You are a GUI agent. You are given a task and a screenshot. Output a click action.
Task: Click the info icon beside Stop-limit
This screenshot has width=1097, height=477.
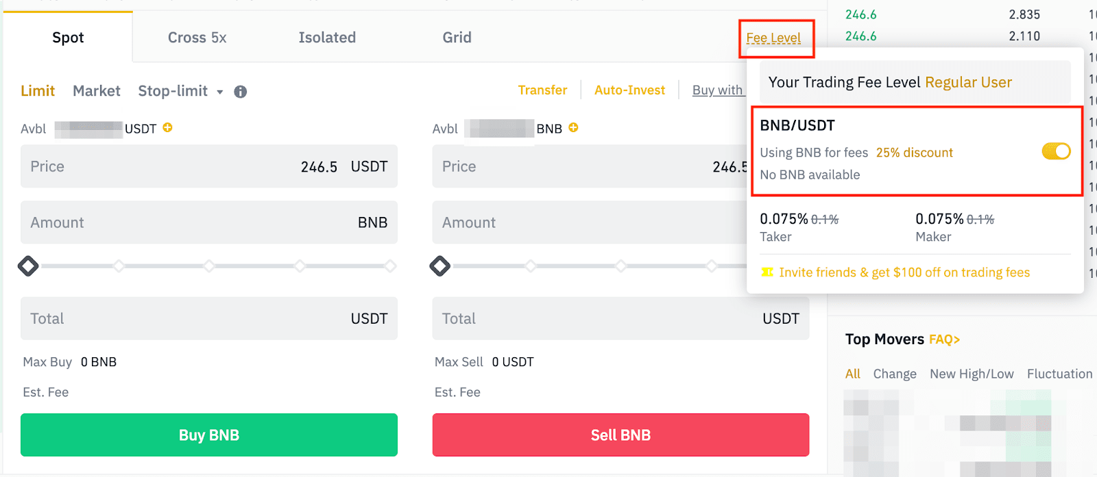tap(240, 92)
